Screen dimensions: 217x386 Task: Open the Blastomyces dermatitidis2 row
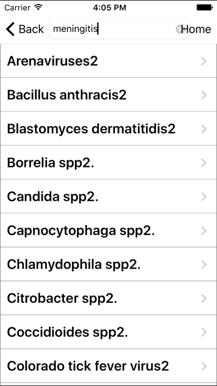click(108, 129)
